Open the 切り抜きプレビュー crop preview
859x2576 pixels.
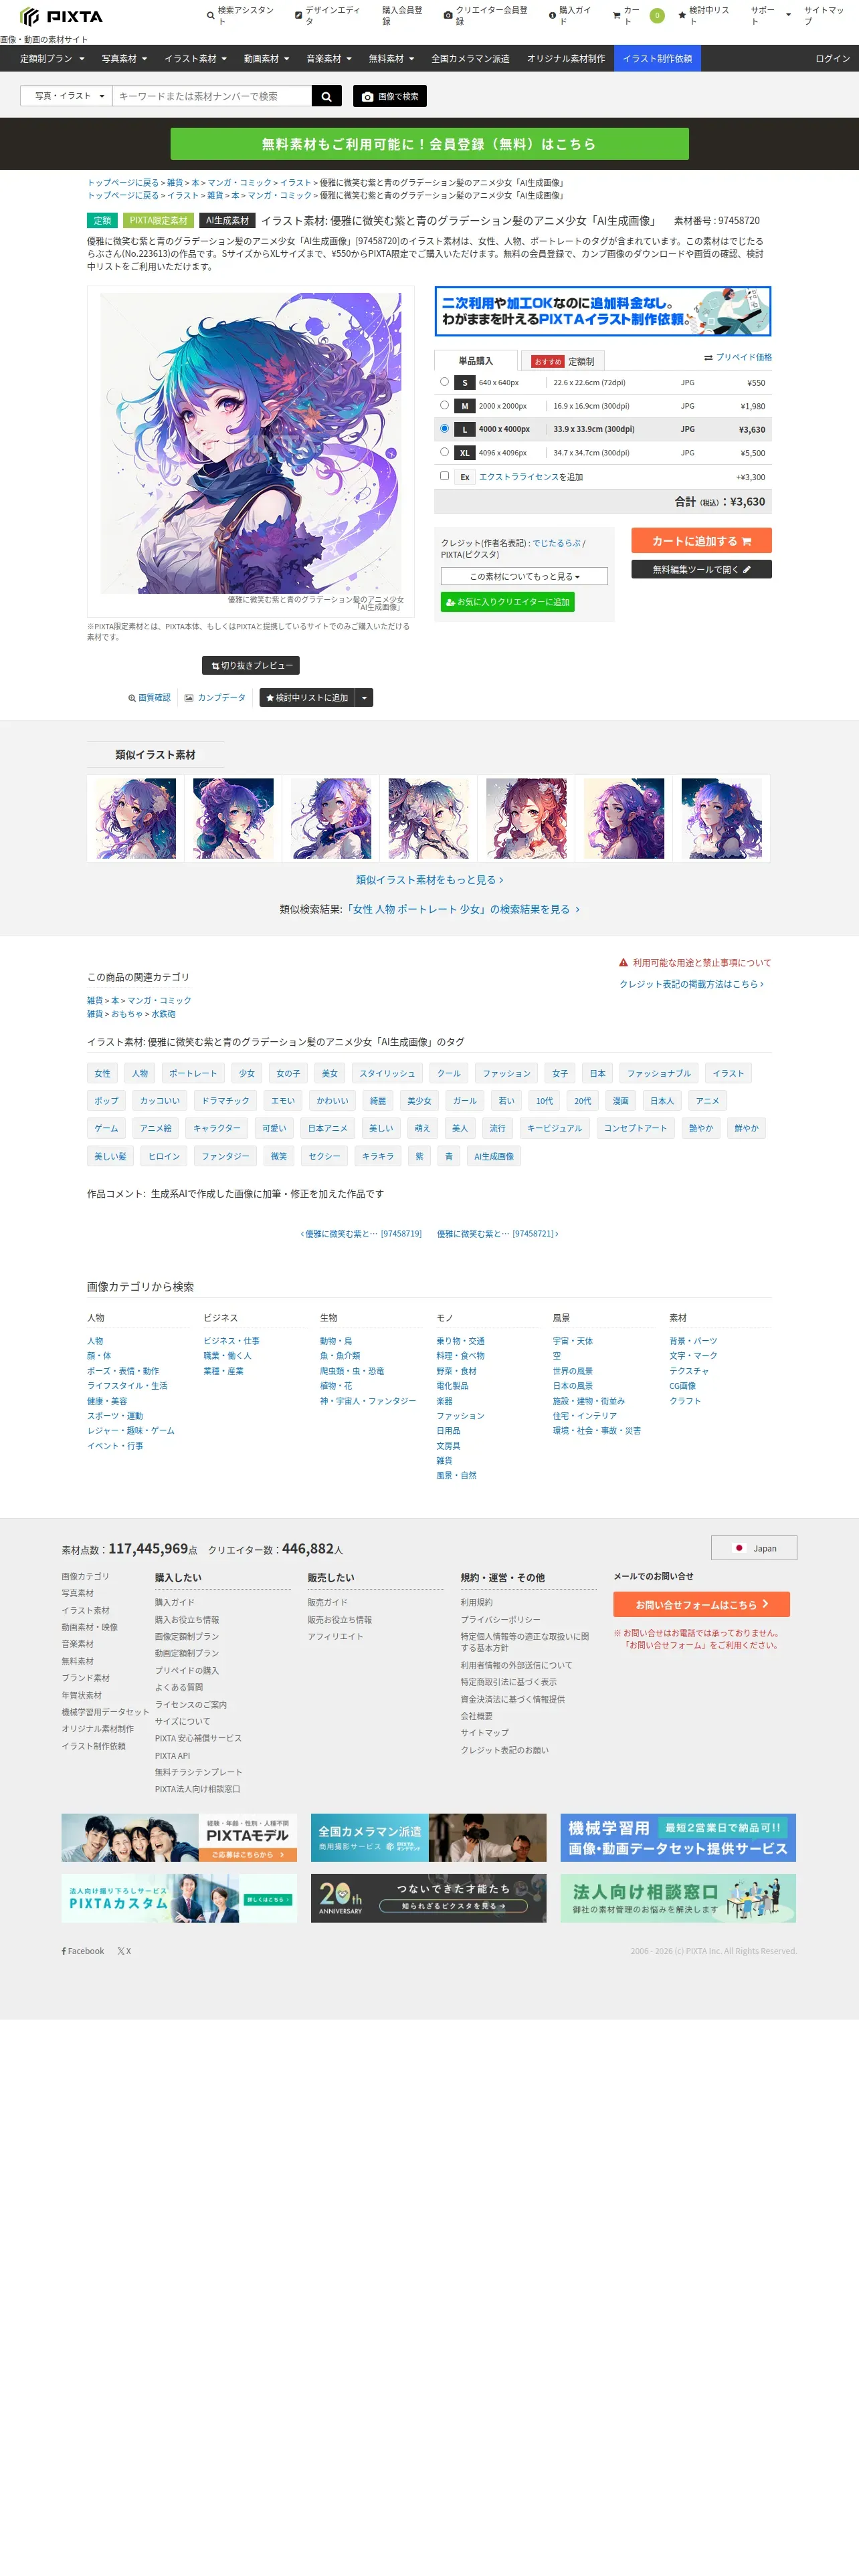point(251,665)
